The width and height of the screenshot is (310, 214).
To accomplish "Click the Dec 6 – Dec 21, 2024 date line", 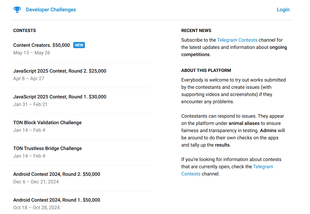I will pos(36,182).
